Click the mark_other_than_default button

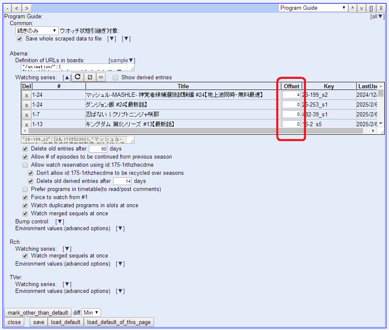(x=38, y=313)
